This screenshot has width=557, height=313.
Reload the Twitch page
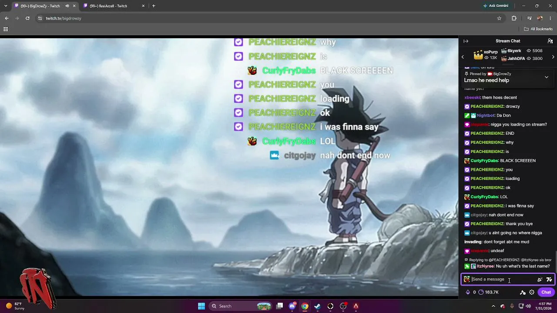tap(27, 18)
